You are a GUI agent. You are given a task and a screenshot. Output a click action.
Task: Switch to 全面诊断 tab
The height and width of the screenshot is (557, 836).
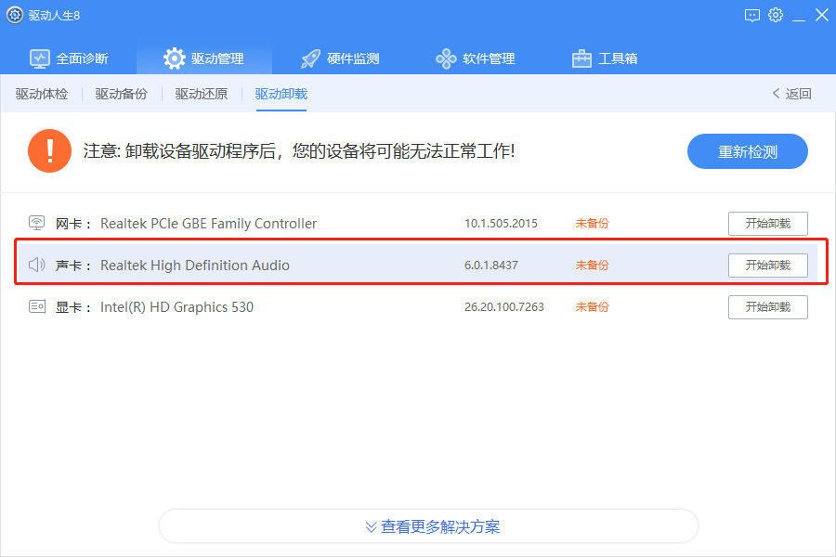pos(69,58)
